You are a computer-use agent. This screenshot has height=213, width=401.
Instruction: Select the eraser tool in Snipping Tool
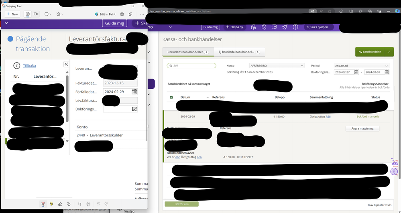[x=60, y=204]
